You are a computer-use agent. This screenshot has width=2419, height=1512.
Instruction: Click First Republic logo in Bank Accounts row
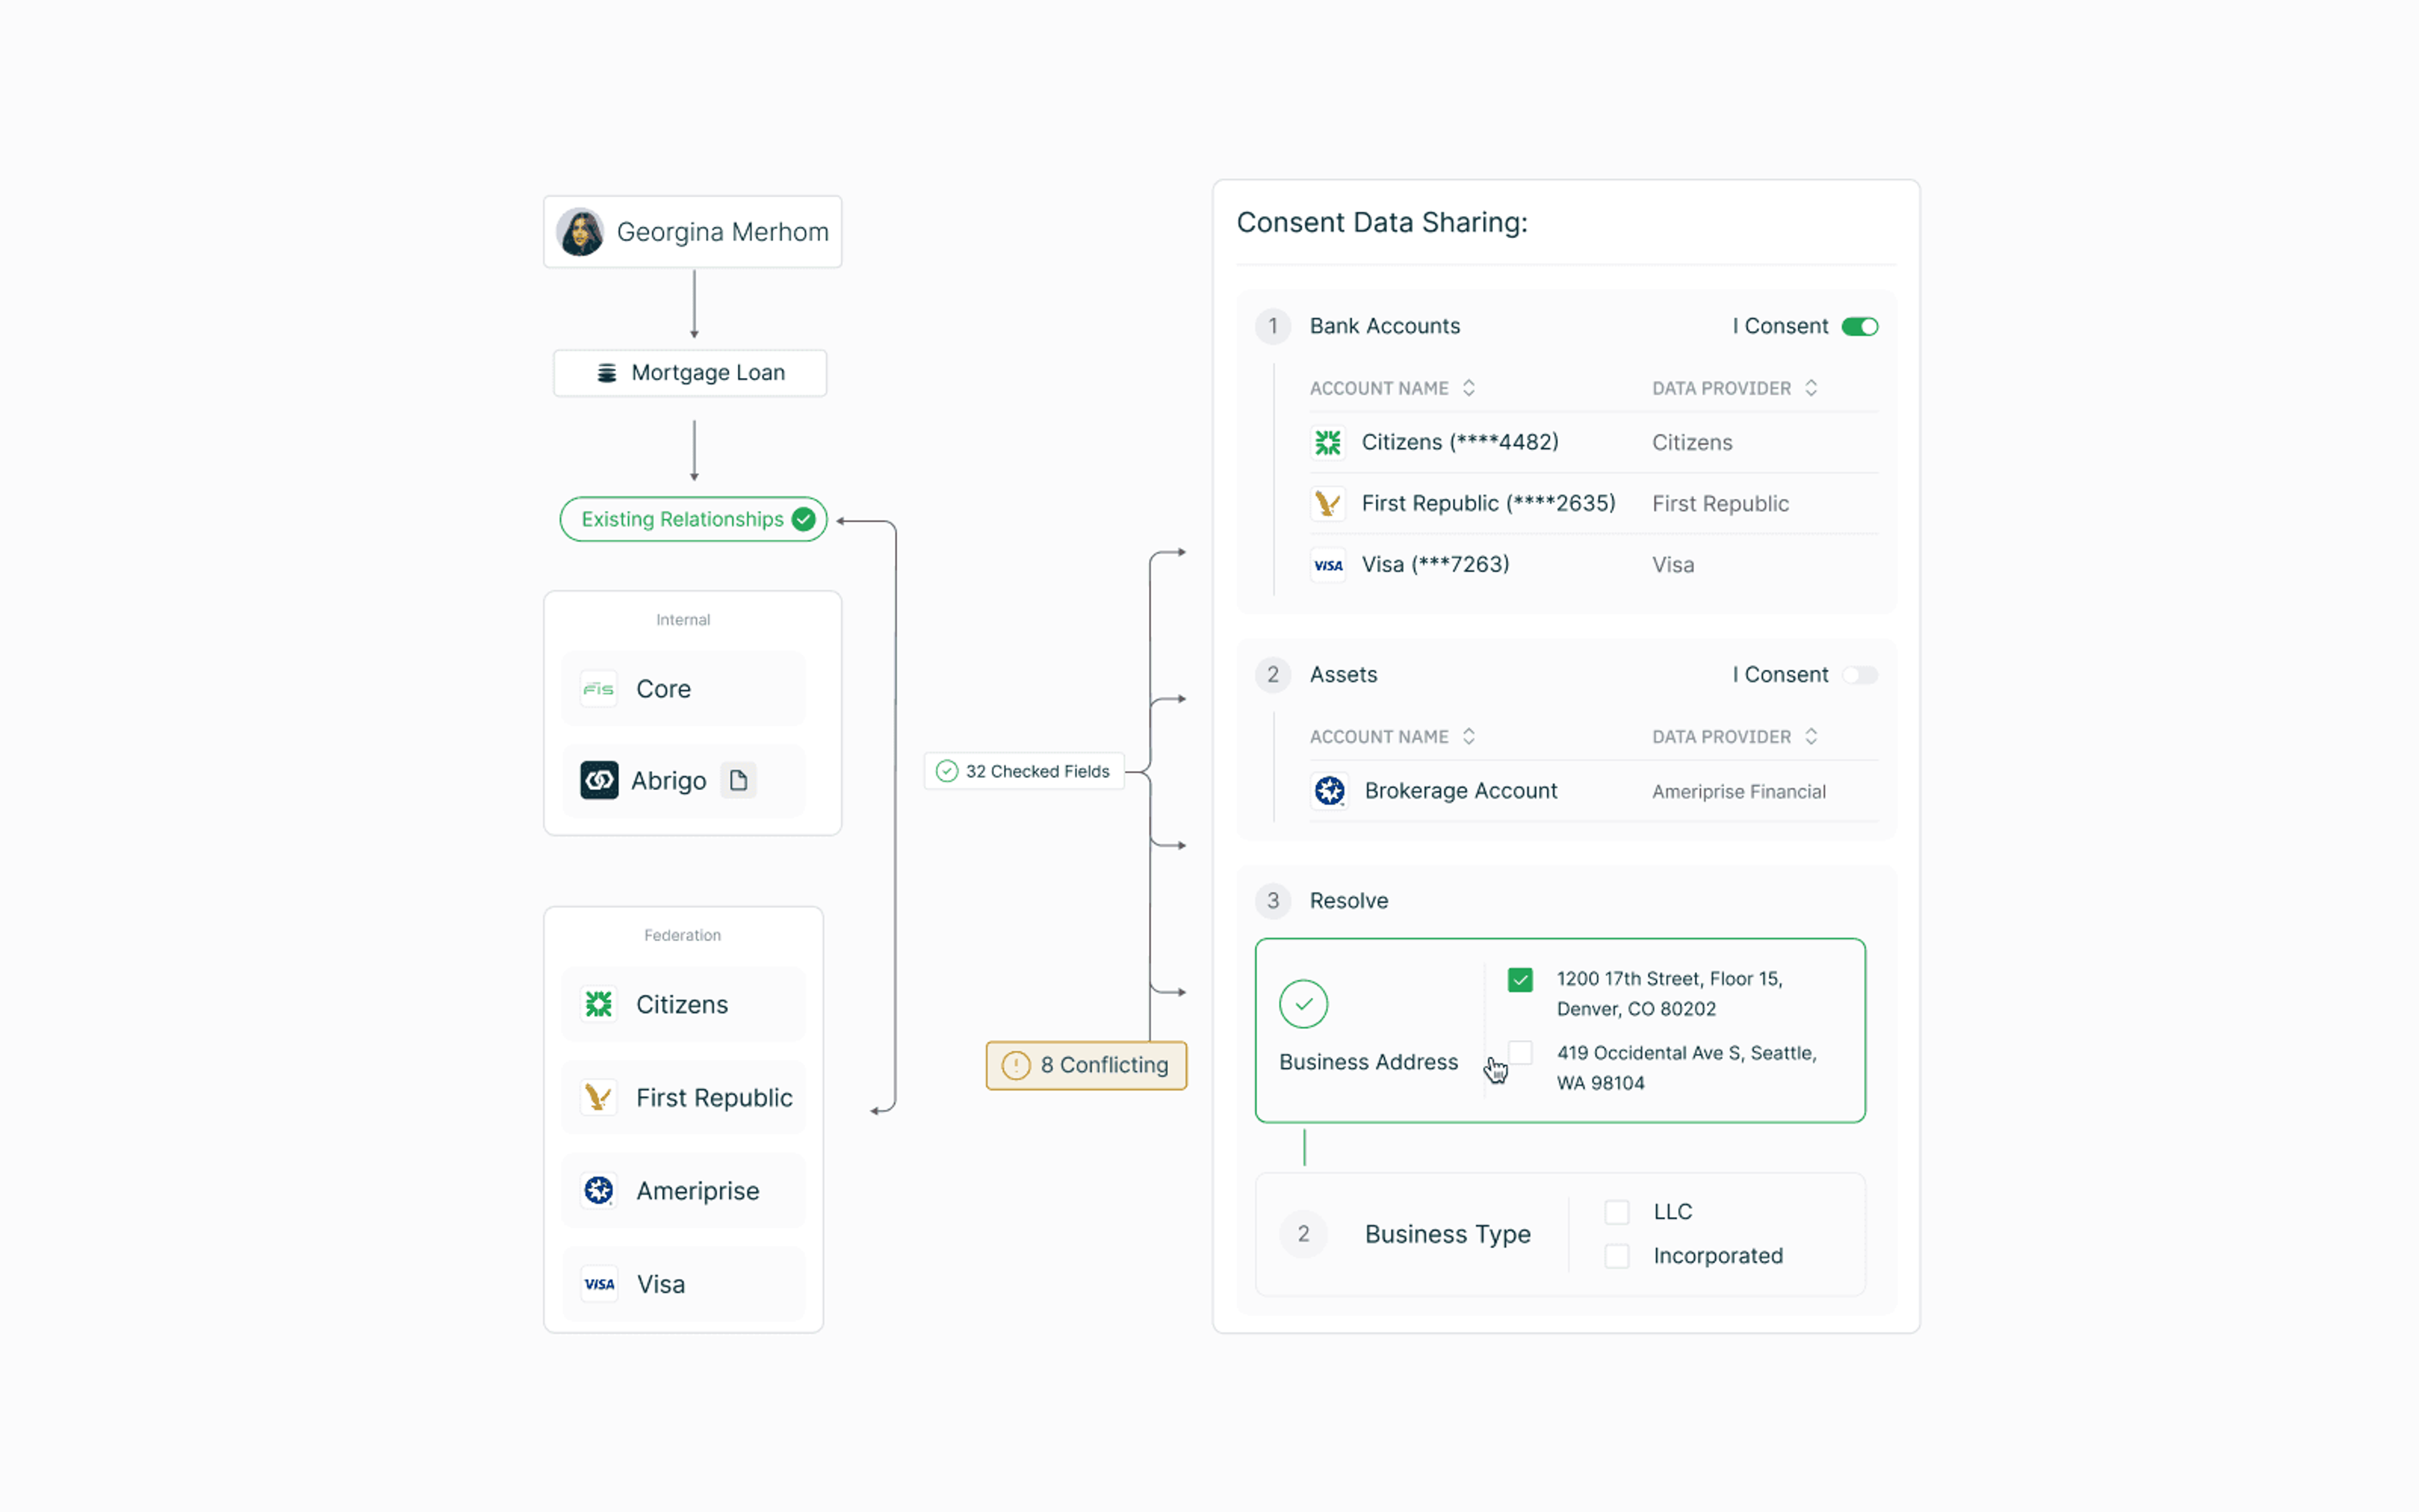(x=1327, y=503)
